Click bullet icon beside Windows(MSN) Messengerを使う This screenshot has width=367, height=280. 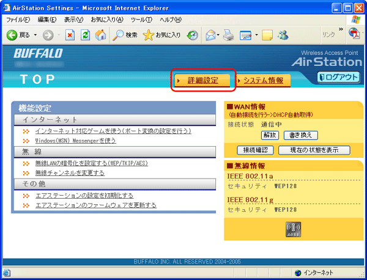26,141
